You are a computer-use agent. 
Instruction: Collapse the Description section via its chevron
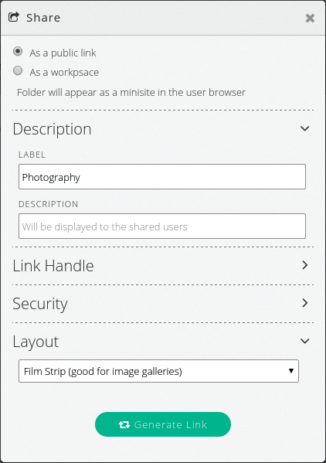click(305, 128)
